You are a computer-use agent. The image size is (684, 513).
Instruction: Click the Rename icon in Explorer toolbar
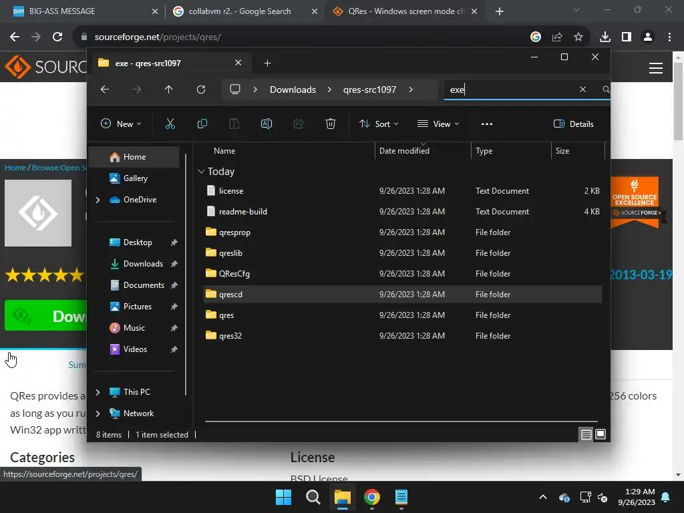click(x=266, y=124)
